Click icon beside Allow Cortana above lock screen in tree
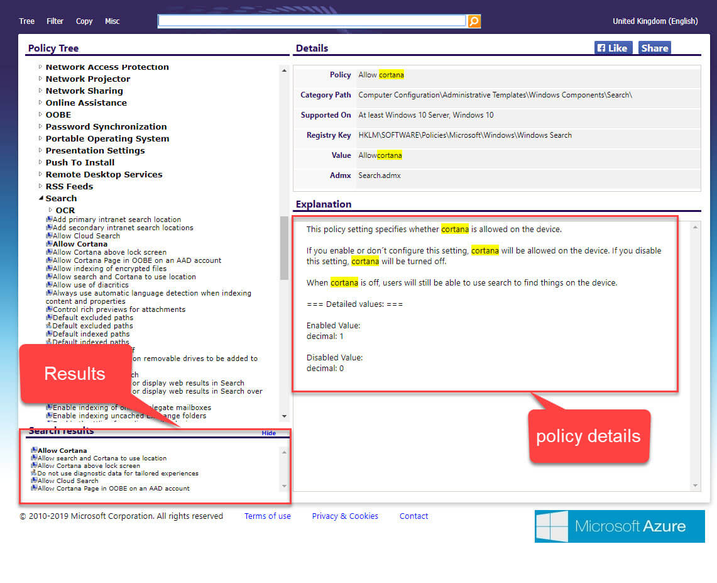The height and width of the screenshot is (583, 717). click(49, 252)
